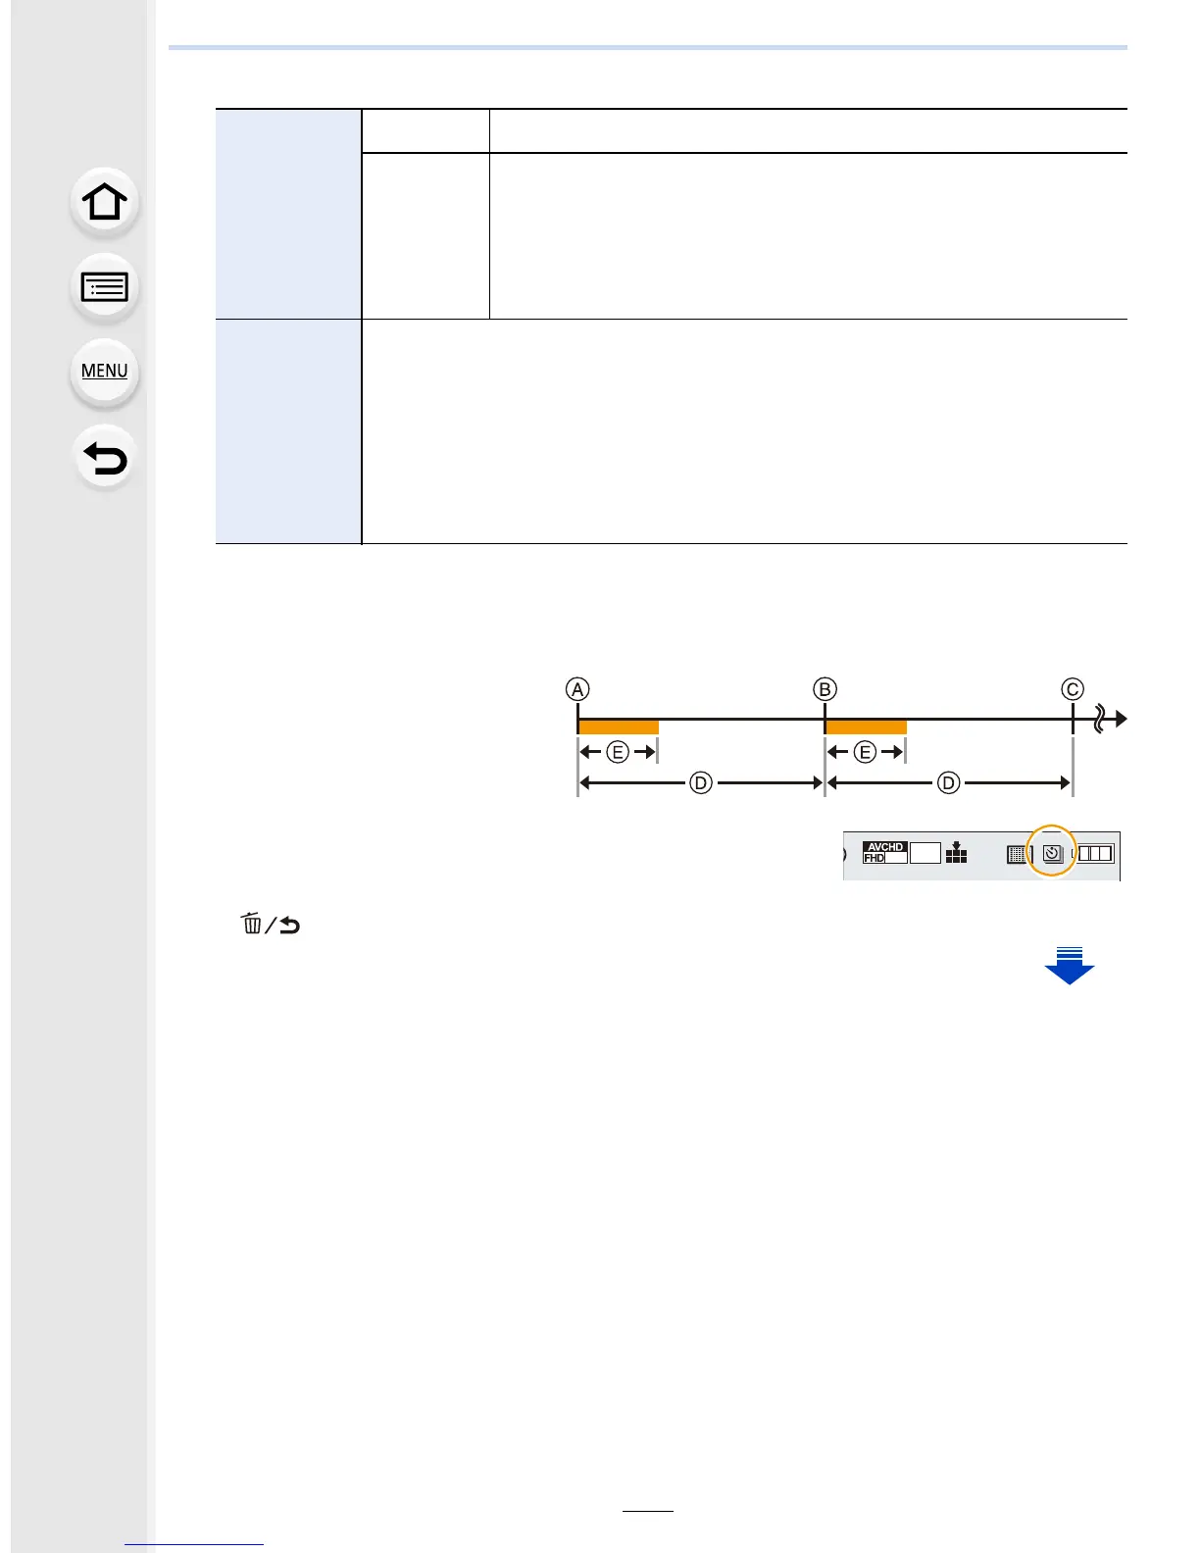Click the Home icon in the sidebar

104,203
